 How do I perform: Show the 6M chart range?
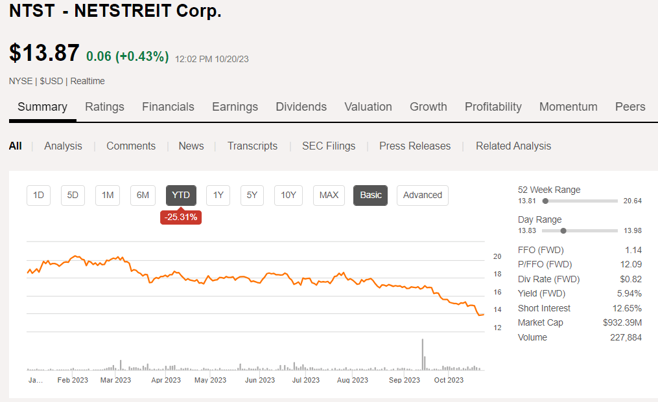click(142, 195)
